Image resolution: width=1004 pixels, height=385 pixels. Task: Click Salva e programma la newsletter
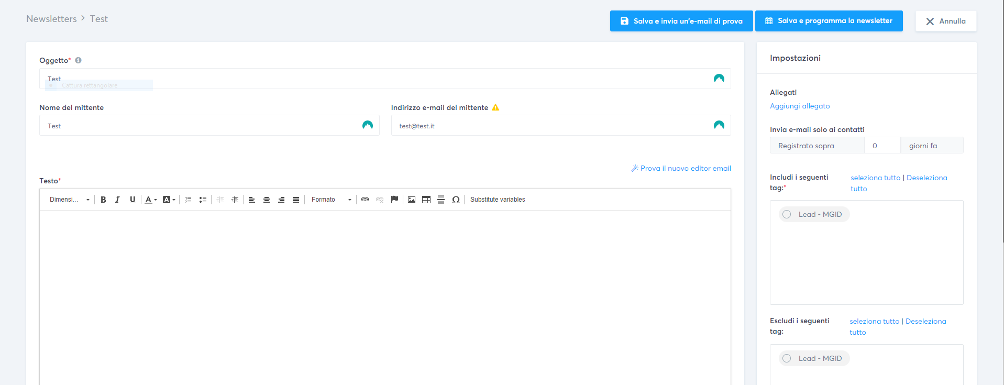(x=829, y=21)
